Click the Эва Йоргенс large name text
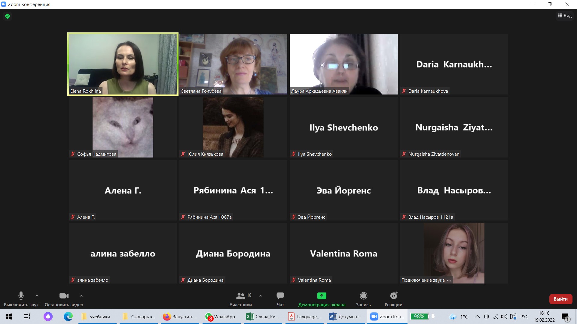This screenshot has width=577, height=324. (x=343, y=190)
